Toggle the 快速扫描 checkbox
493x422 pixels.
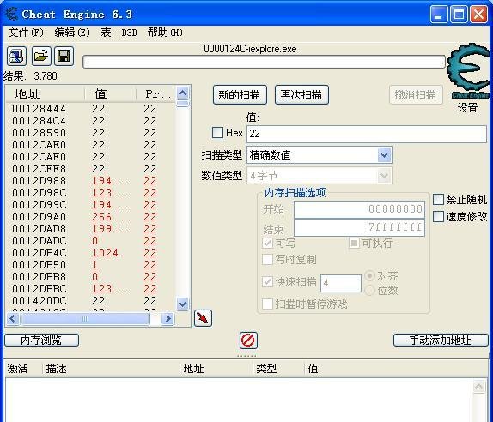[267, 281]
